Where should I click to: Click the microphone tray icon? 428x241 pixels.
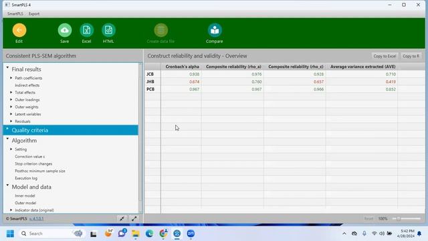coord(364,234)
